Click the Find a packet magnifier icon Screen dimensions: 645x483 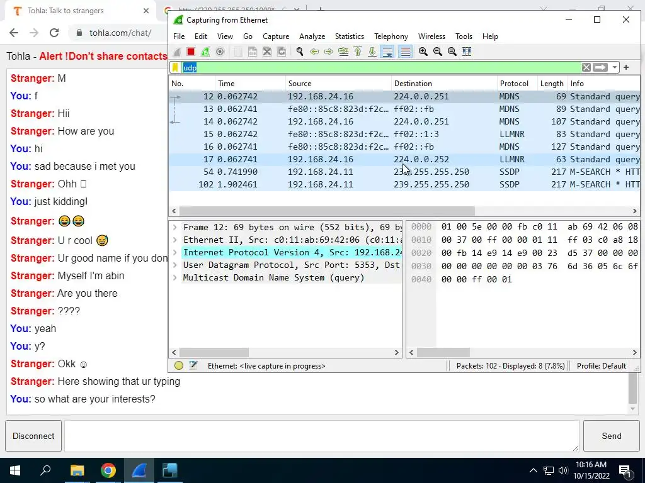[x=300, y=52]
